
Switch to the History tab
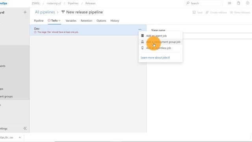115,21
